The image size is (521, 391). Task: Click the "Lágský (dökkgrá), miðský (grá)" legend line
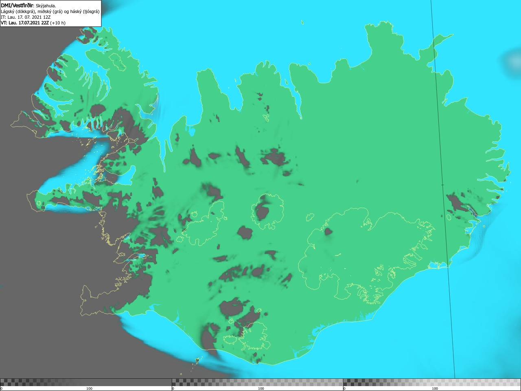coord(50,11)
